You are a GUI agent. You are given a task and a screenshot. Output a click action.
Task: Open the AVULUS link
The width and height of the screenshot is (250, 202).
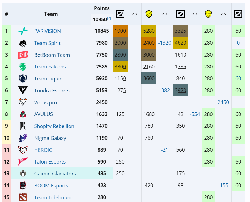(43, 114)
